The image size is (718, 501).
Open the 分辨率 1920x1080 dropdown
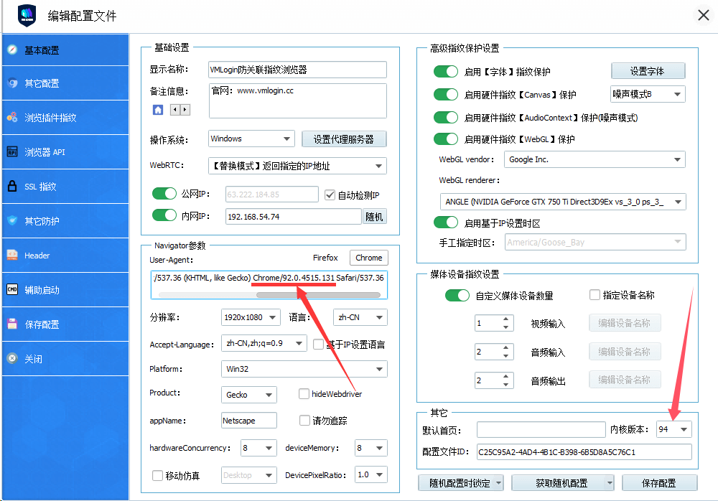click(x=251, y=317)
